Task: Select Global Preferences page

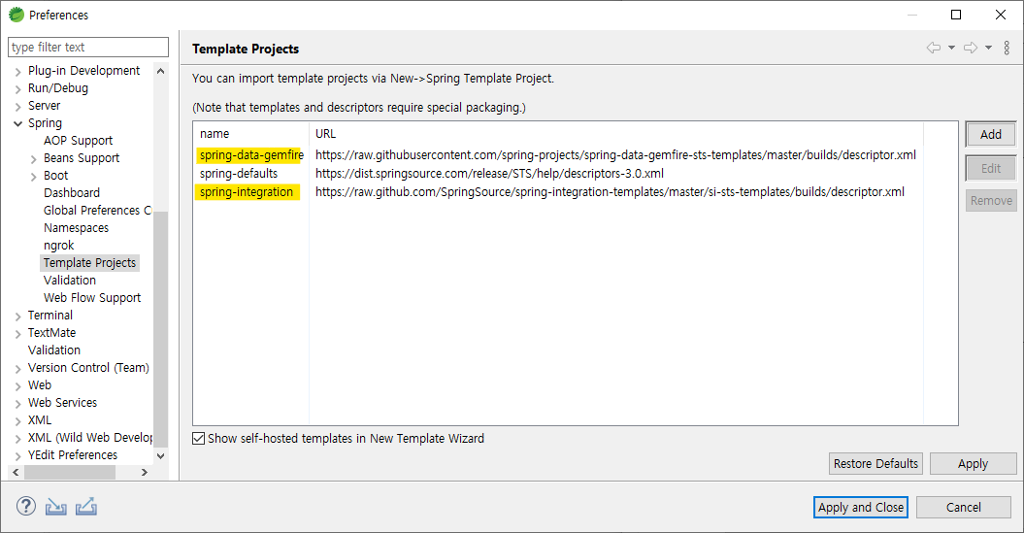Action: point(97,211)
